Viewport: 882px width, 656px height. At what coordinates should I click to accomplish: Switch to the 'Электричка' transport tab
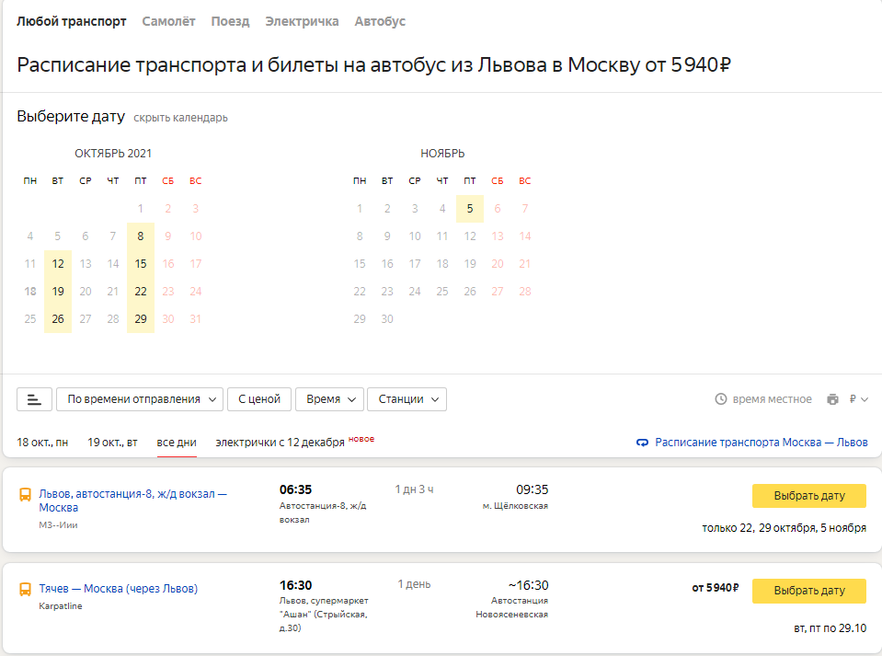302,21
